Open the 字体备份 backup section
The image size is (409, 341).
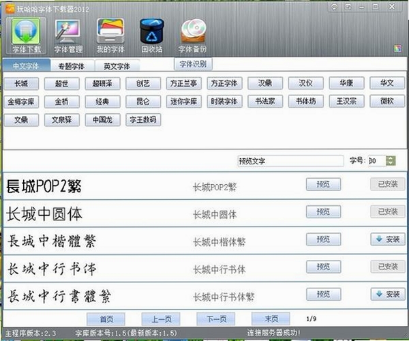point(193,35)
